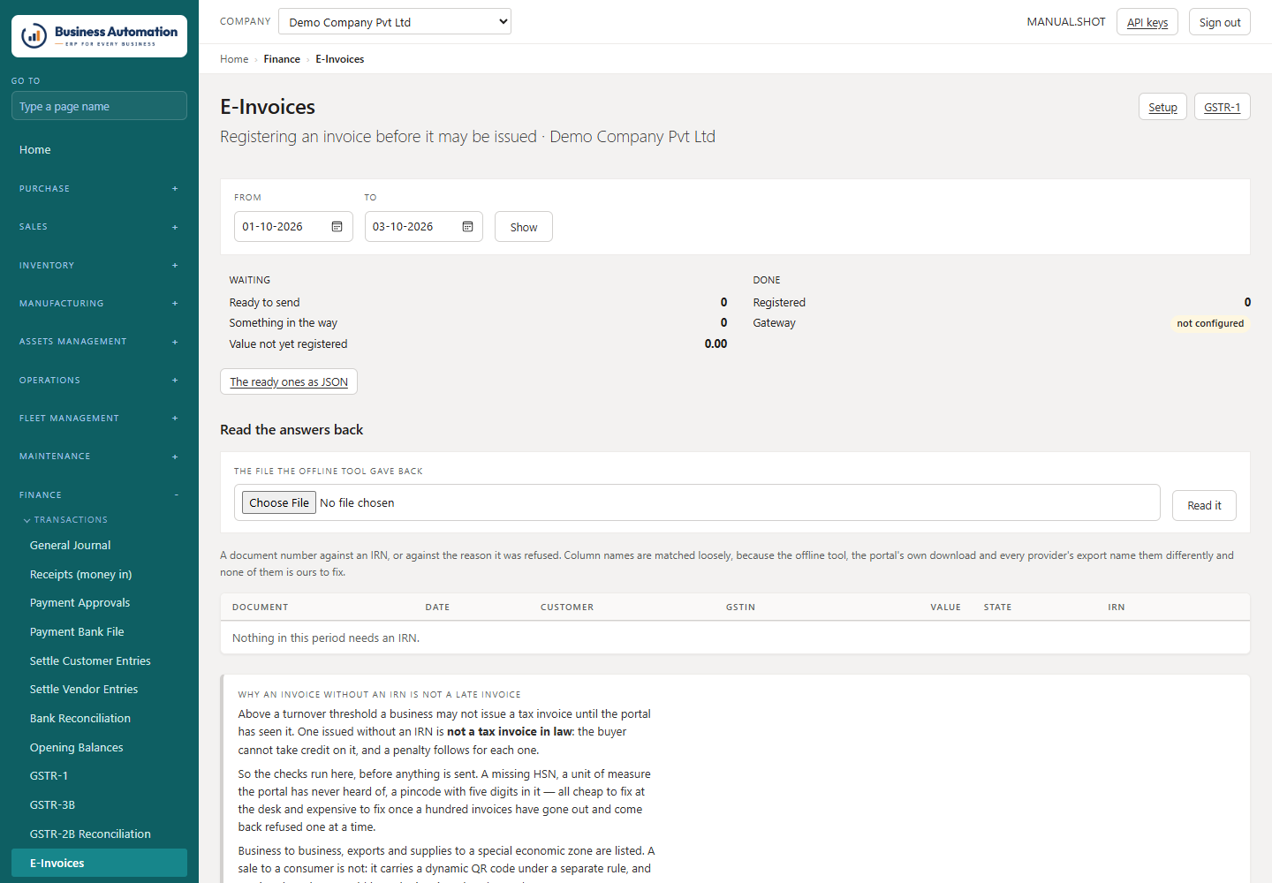Focus the Type a page name field
1272x883 pixels.
coord(99,106)
